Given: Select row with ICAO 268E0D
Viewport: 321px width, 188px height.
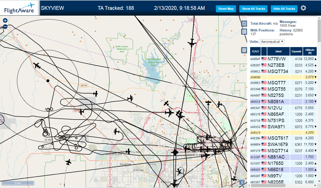Looking at the screenshot, I should [283, 77].
